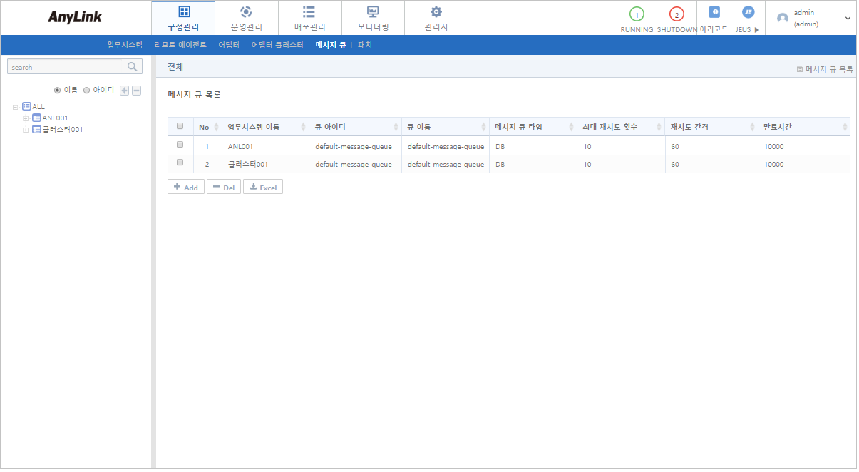This screenshot has height=472, width=859.
Task: Switch to the 어댑터 클러스터 menu
Action: click(279, 43)
